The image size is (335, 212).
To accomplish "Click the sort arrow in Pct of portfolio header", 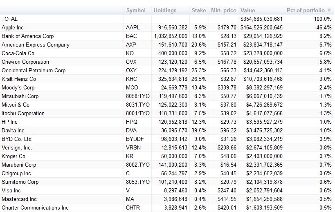I will [x=329, y=10].
